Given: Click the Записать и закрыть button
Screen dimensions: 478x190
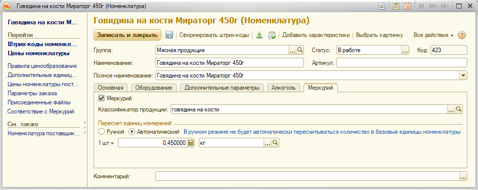Looking at the screenshot, I should [x=127, y=35].
